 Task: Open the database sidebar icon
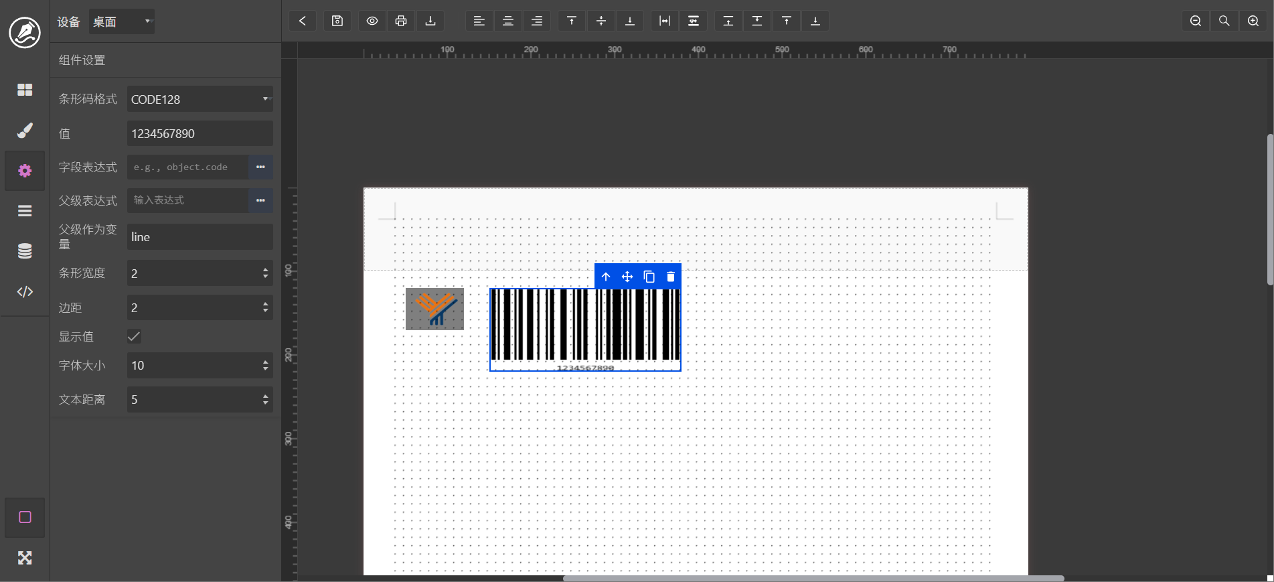25,251
